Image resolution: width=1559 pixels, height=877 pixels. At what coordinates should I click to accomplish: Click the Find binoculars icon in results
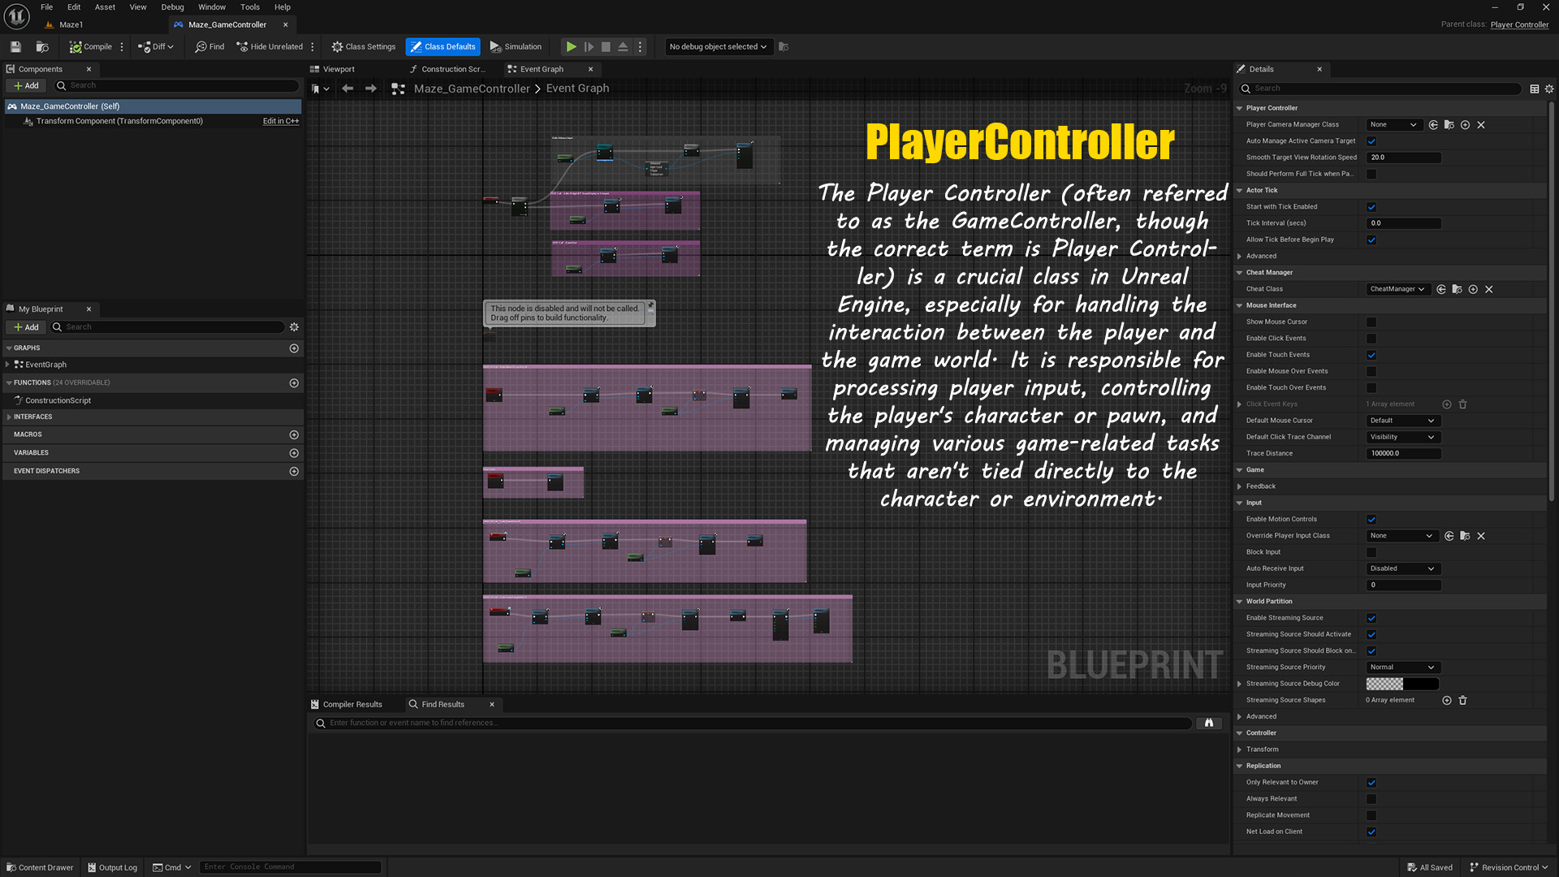tap(1208, 723)
